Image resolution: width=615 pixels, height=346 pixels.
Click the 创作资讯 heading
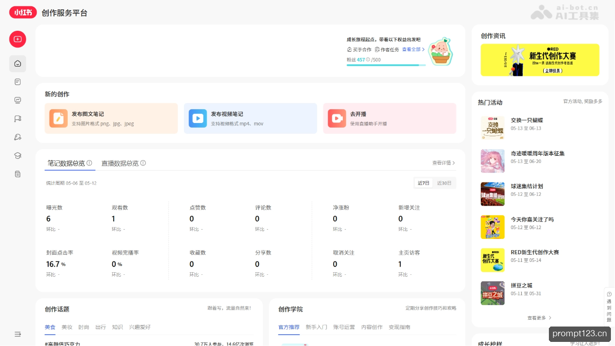tap(493, 36)
